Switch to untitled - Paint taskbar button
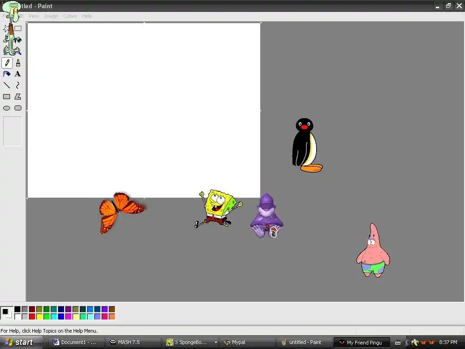 [304, 343]
